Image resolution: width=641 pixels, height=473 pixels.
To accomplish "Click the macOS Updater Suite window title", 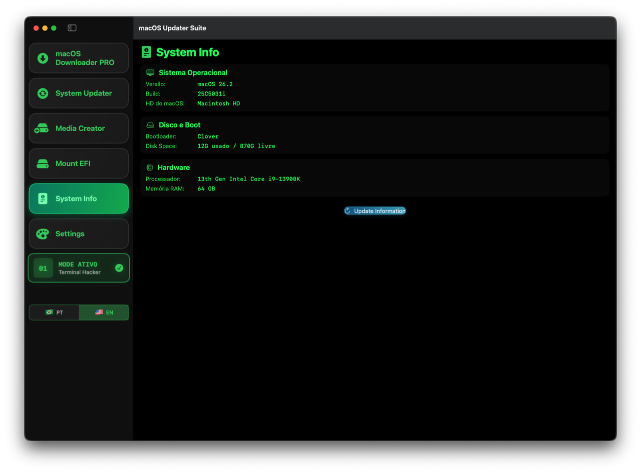I will click(x=172, y=28).
